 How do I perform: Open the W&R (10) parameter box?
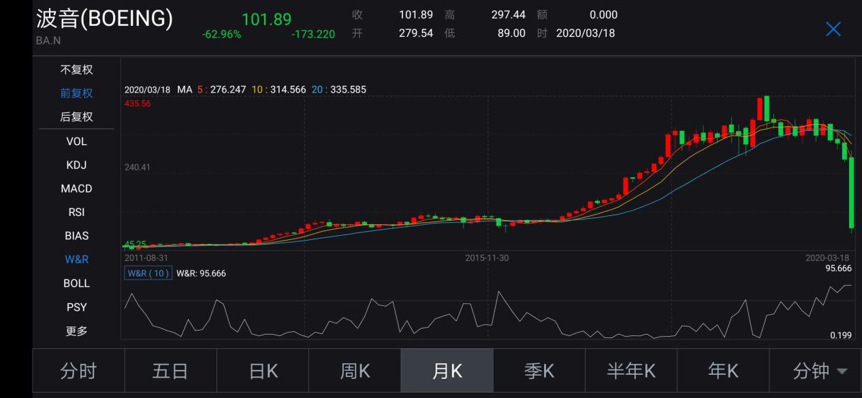[x=148, y=273]
